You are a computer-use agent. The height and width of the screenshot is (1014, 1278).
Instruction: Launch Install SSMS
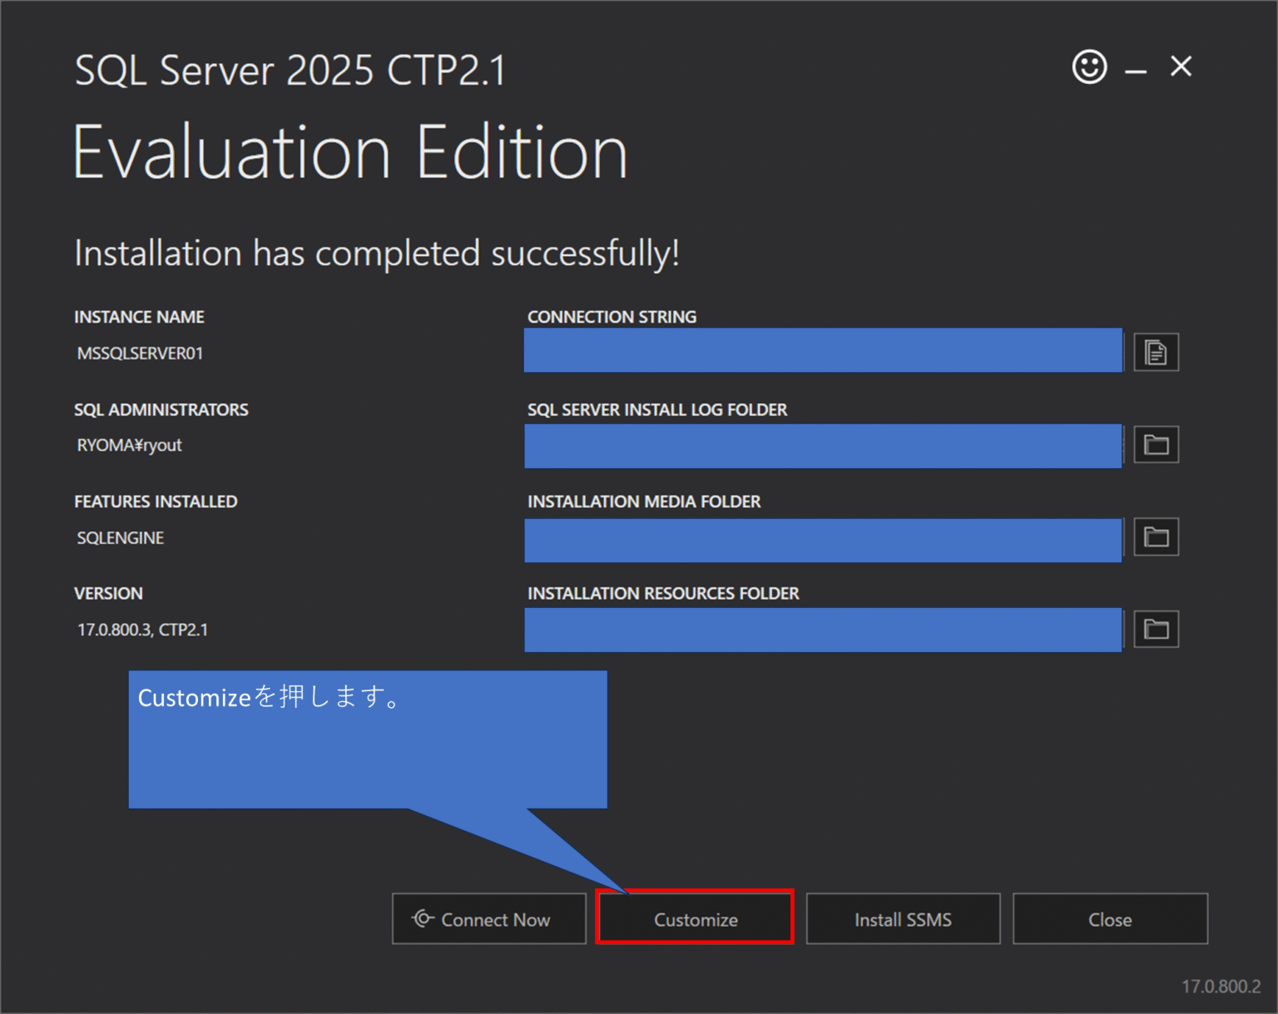(x=902, y=918)
